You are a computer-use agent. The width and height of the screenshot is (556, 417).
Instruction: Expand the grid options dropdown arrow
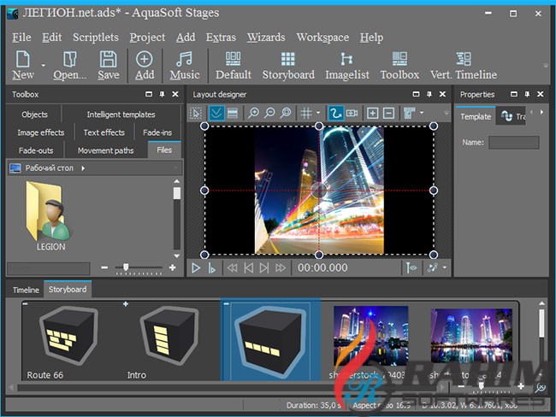click(x=318, y=113)
